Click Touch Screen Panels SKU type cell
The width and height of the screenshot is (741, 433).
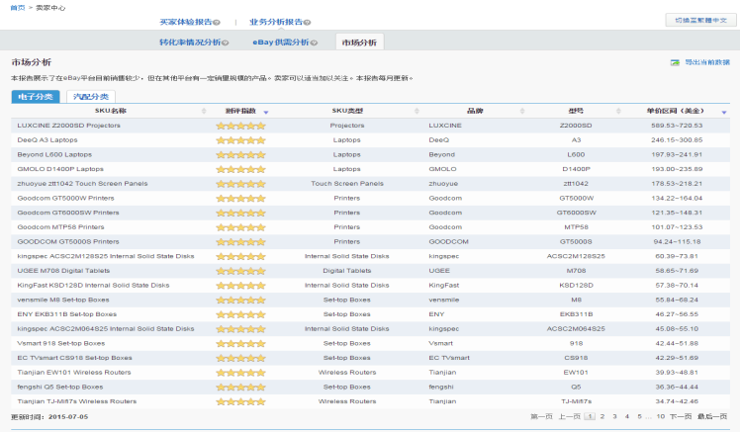click(x=347, y=184)
